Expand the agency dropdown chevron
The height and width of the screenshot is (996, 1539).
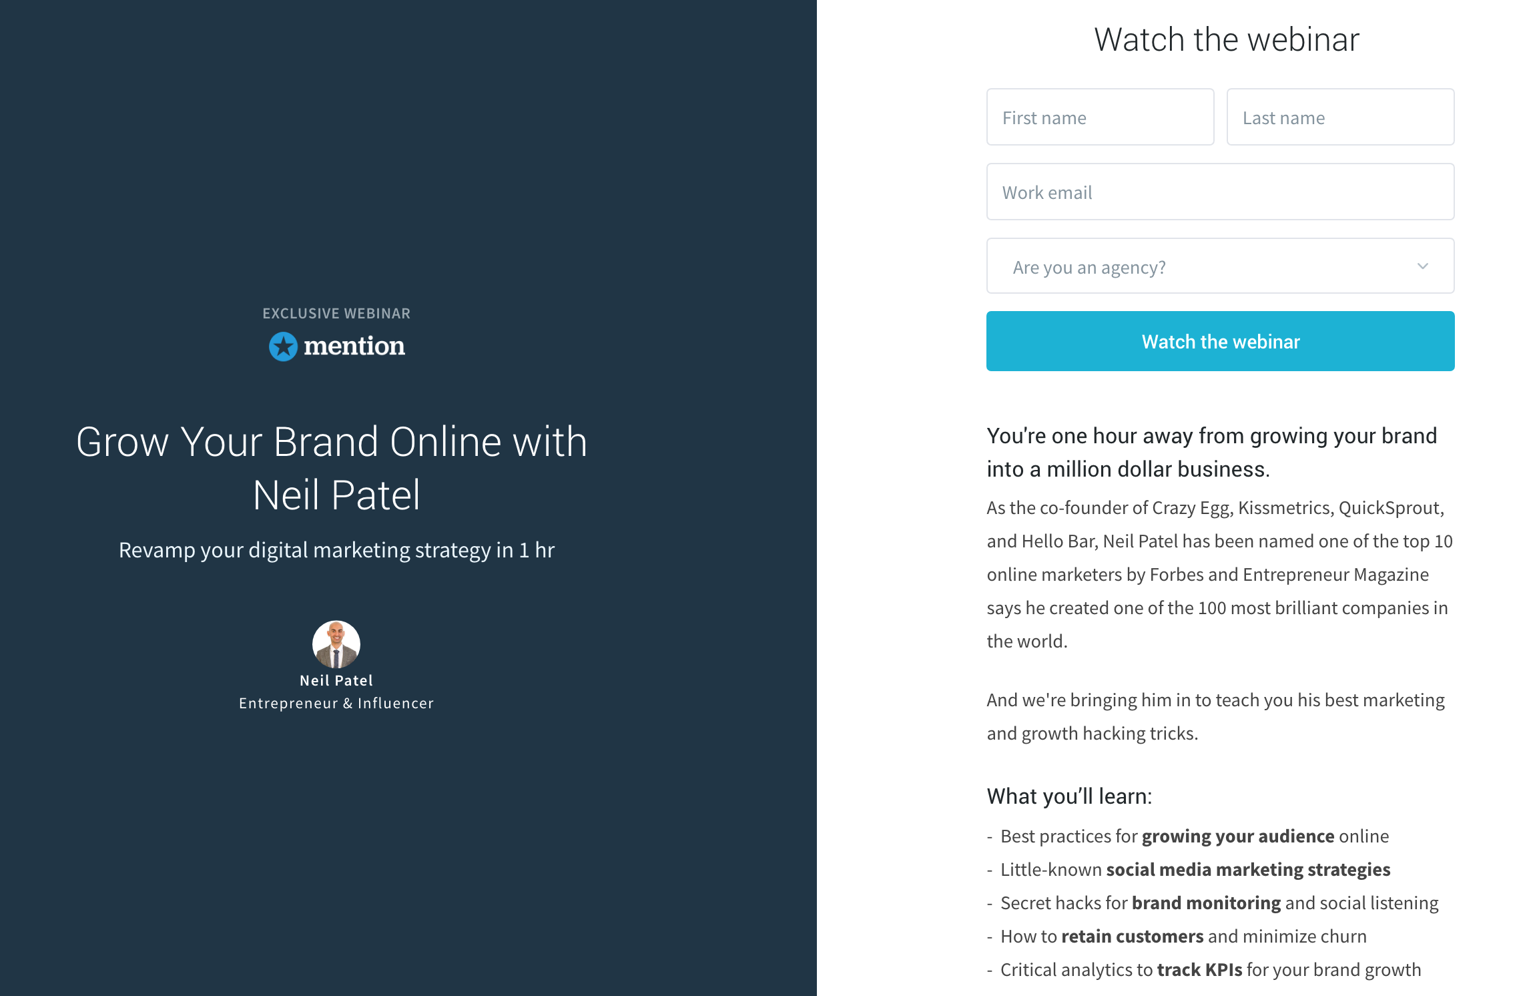pos(1423,266)
